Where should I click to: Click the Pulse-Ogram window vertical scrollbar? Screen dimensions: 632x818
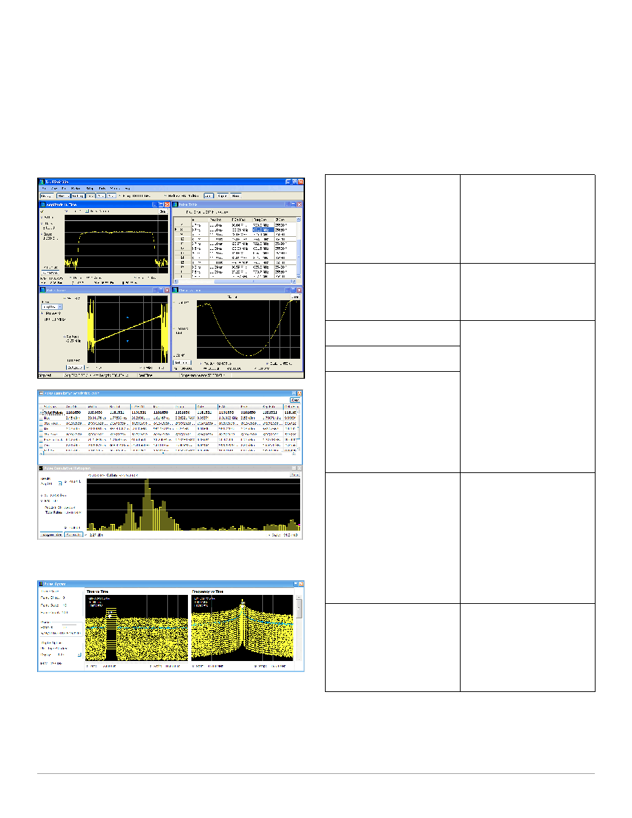pos(299,628)
